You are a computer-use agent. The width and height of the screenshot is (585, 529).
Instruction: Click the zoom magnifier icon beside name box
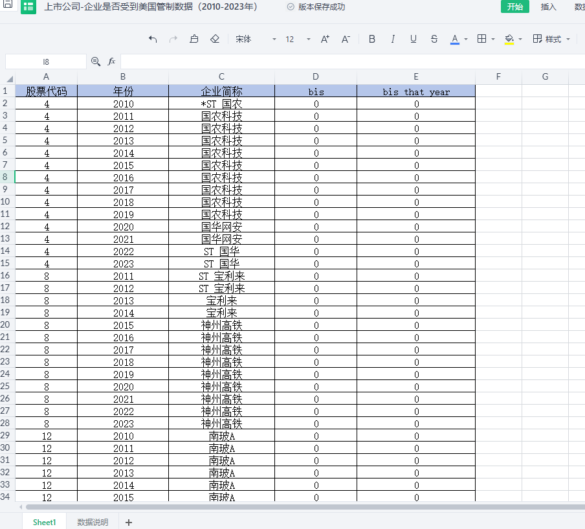click(96, 62)
